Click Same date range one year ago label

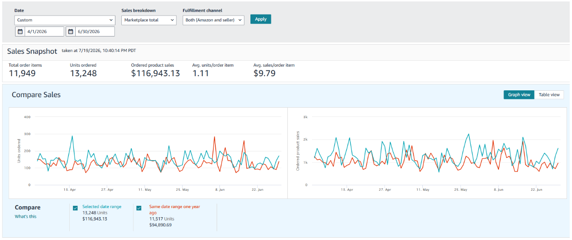click(x=174, y=209)
